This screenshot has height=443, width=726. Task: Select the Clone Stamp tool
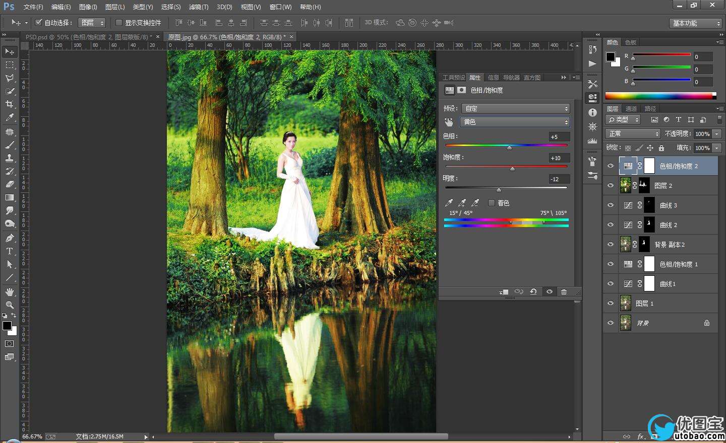[x=10, y=158]
